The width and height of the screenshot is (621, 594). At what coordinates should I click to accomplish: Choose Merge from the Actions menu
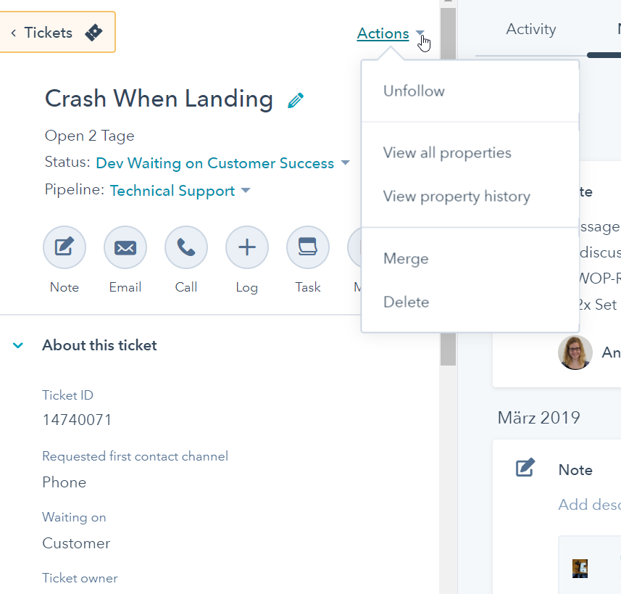pos(406,259)
